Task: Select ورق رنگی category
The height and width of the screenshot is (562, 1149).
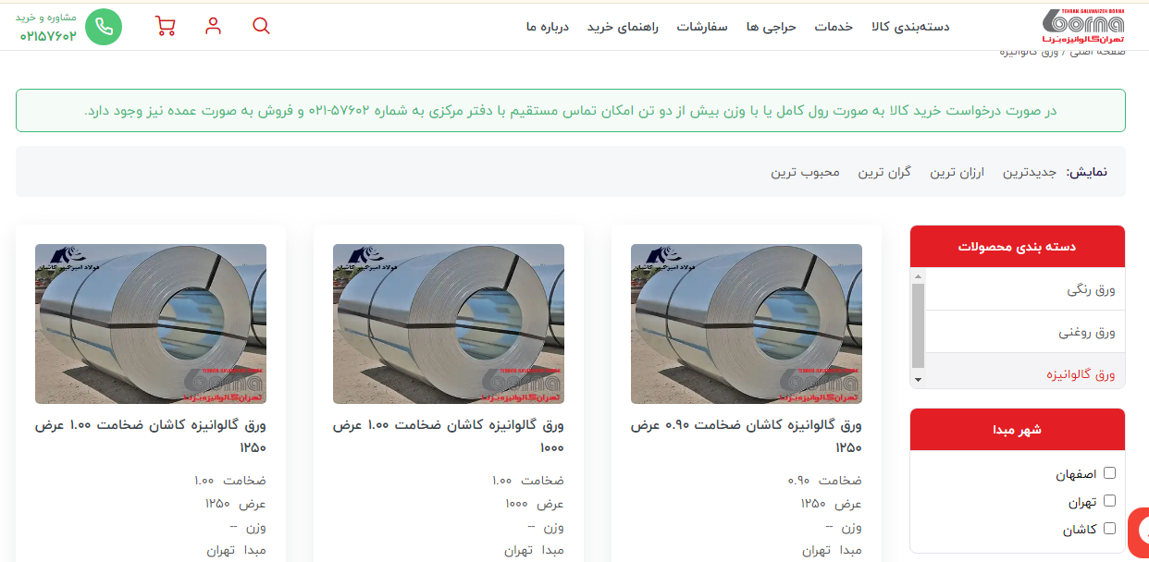Action: [1092, 289]
